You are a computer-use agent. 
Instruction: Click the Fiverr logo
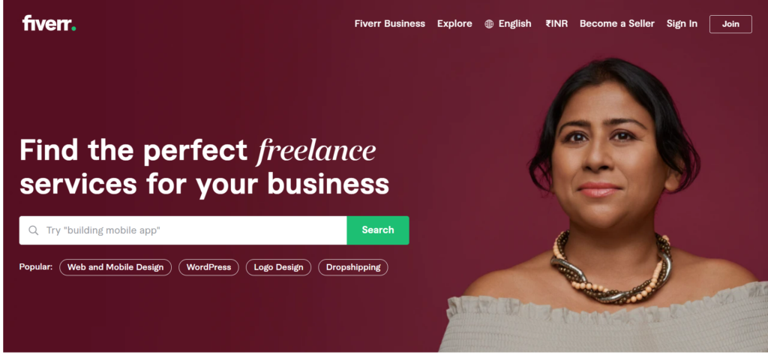[x=49, y=23]
